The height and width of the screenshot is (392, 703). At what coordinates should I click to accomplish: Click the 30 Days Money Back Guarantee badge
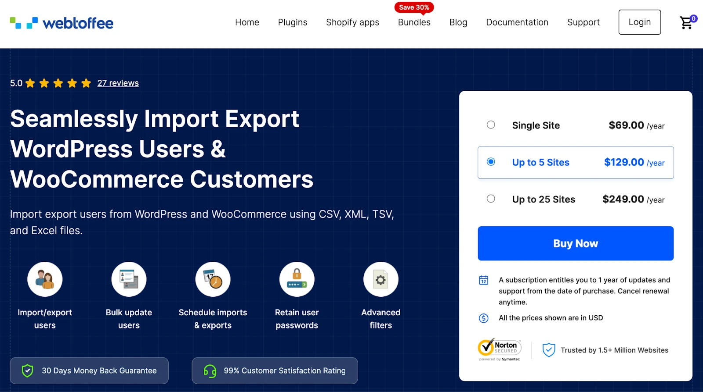click(89, 371)
